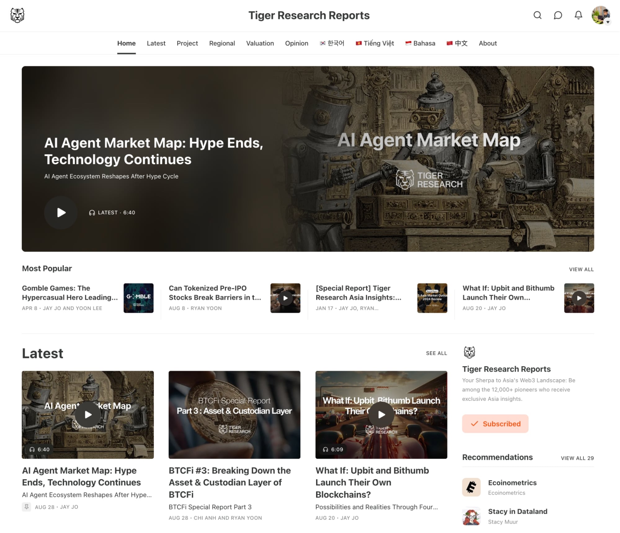Play the Pre-IPO Stocks thumbnail audio

pos(285,298)
